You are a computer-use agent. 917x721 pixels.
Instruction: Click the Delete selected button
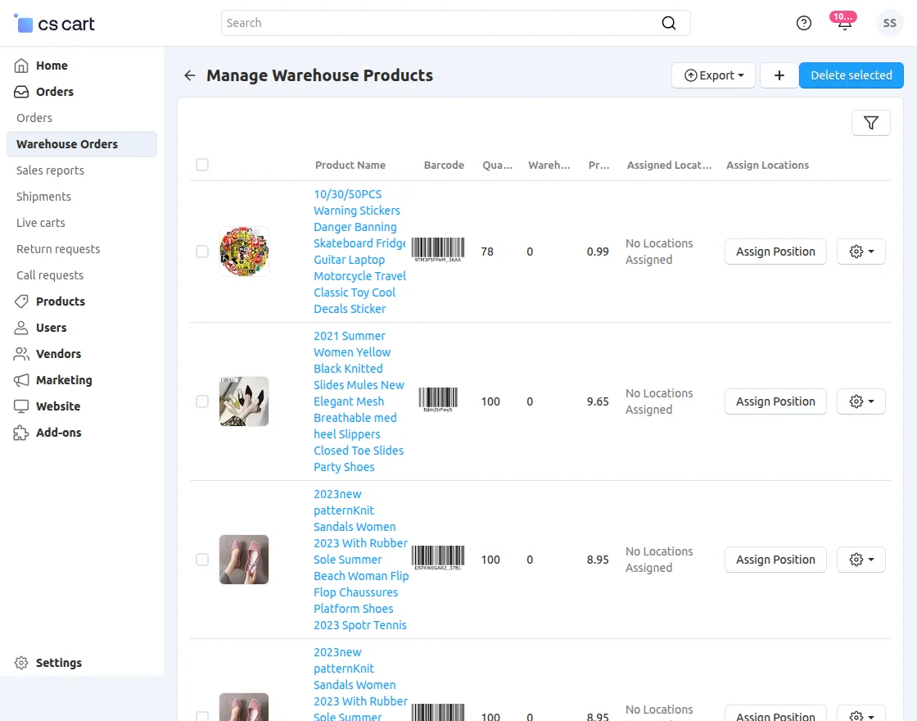851,75
